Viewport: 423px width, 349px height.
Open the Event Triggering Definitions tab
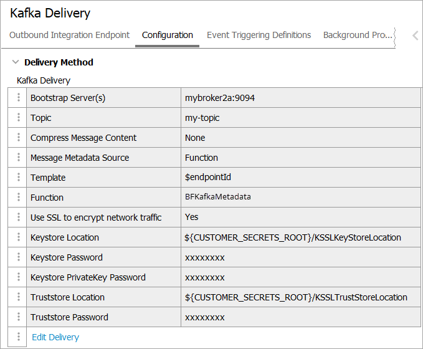coord(259,35)
